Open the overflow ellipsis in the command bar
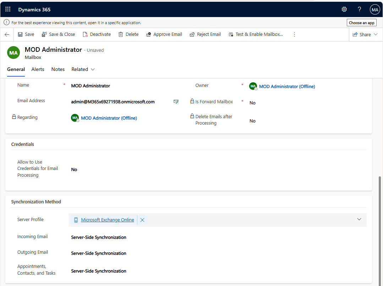This screenshot has height=286, width=383. [294, 34]
